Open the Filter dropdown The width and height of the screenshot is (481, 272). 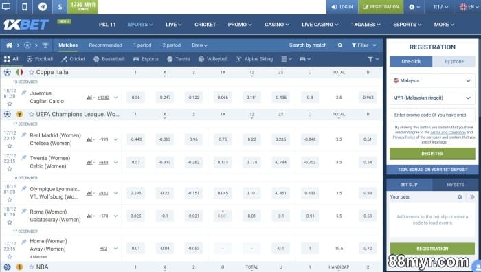pos(364,45)
